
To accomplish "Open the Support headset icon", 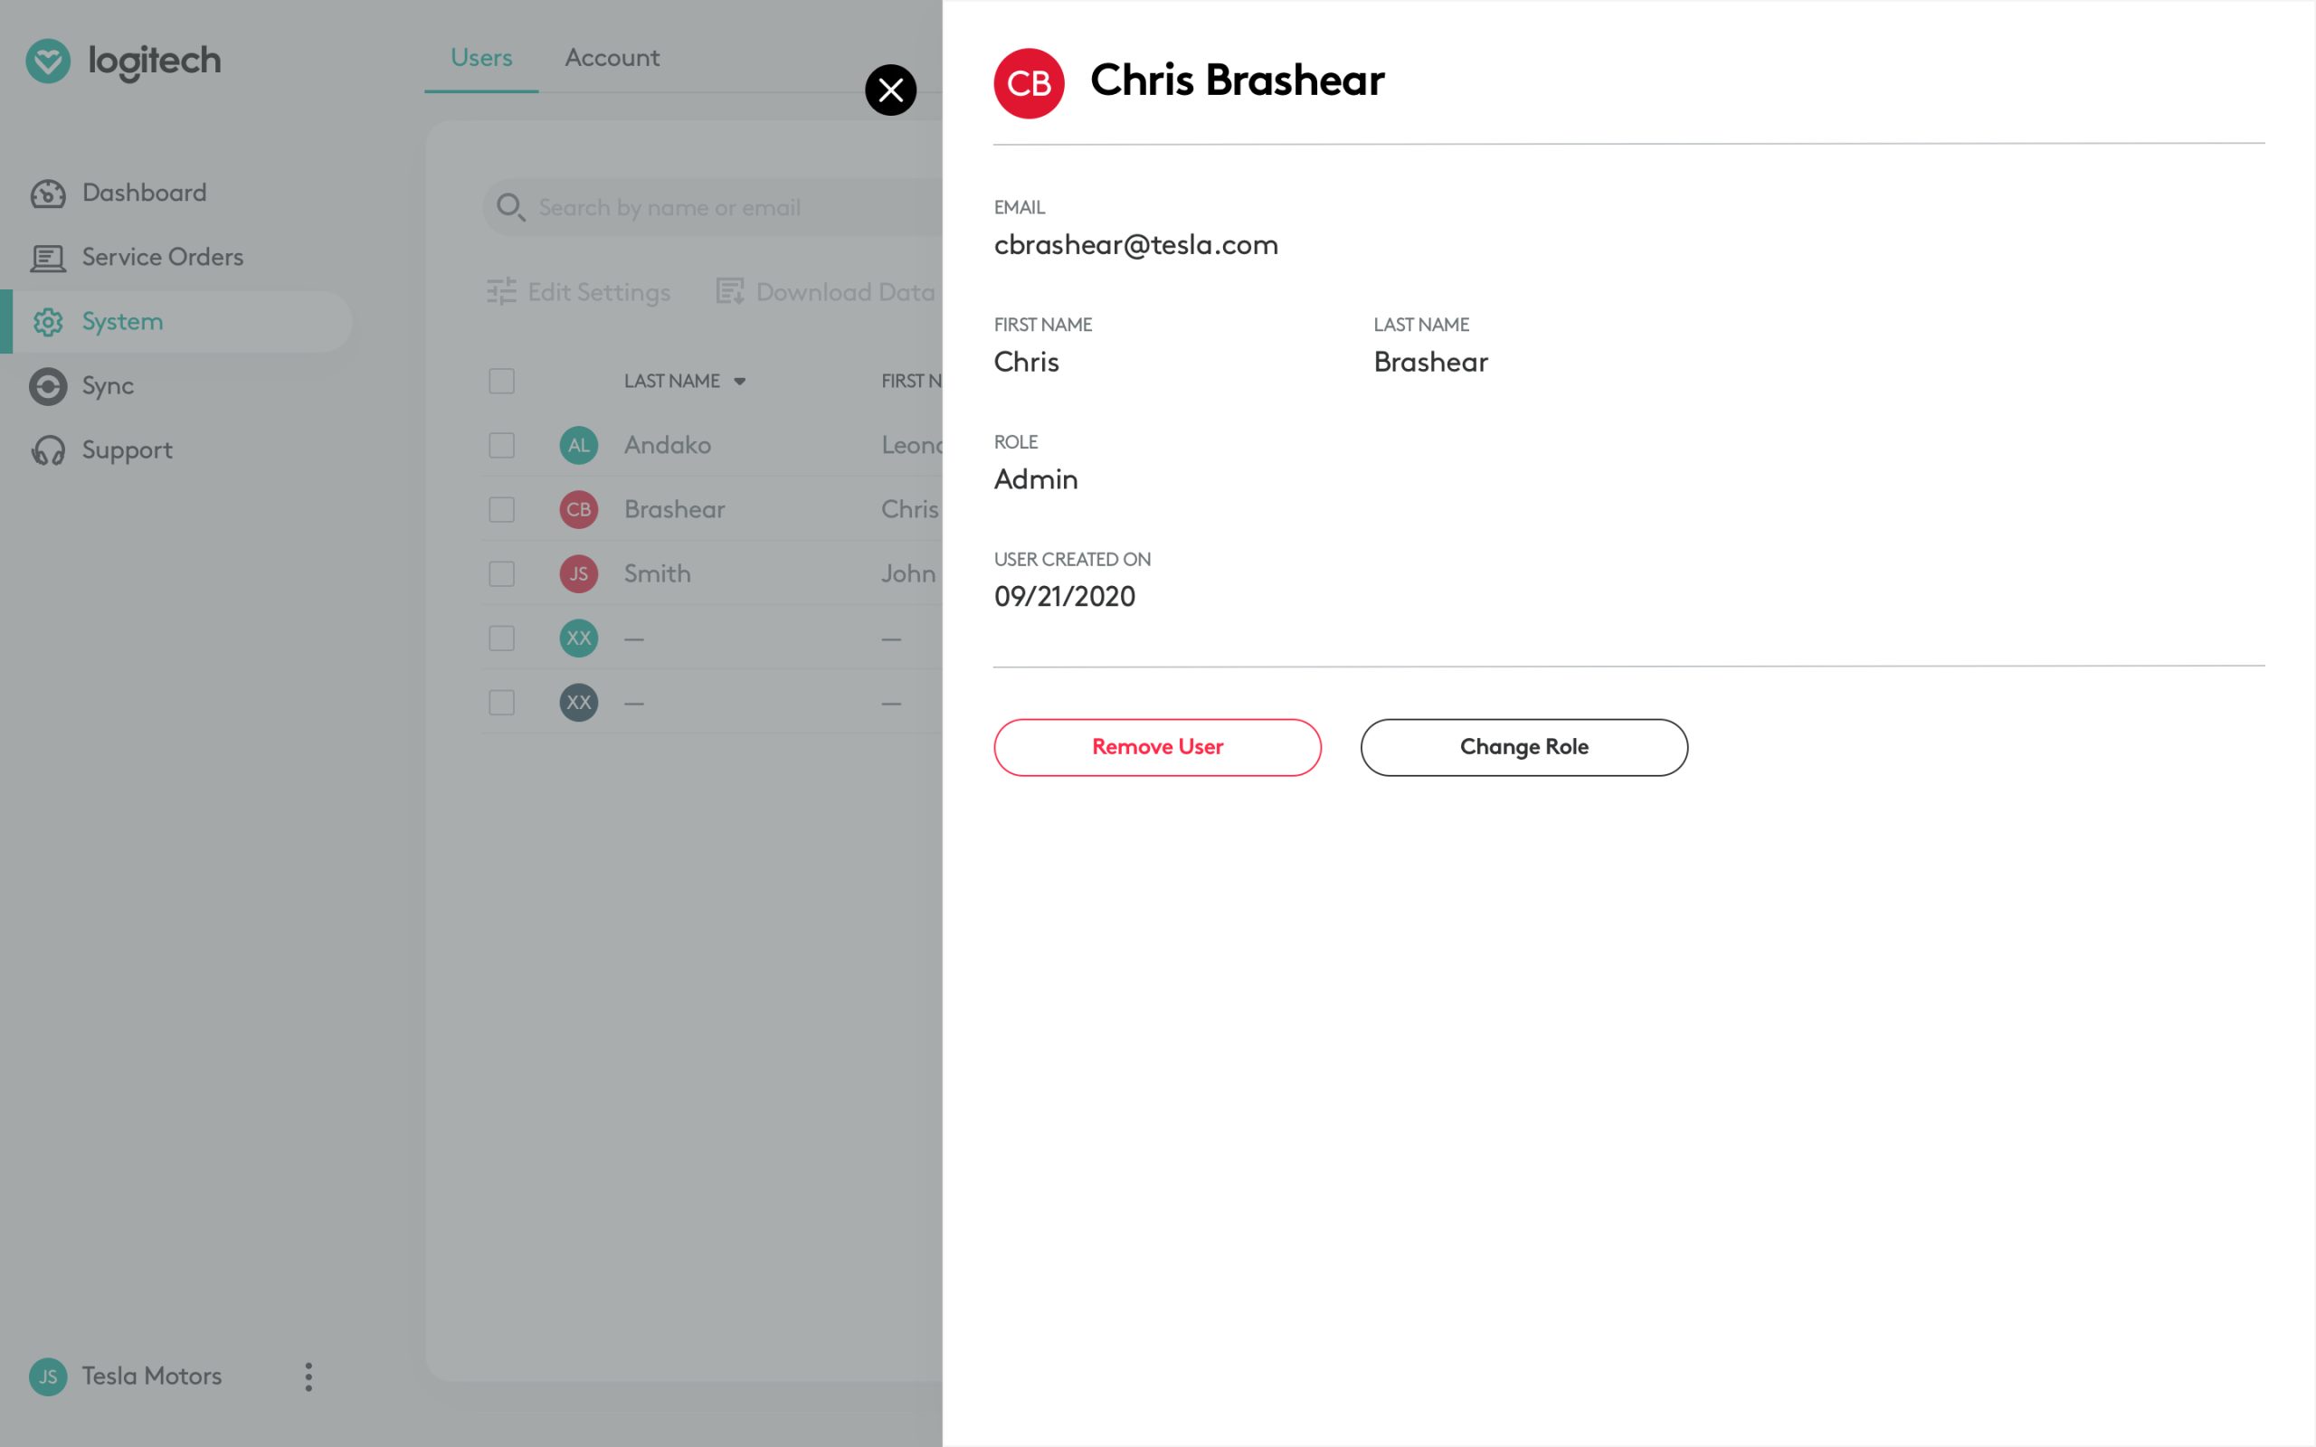I will [x=48, y=450].
